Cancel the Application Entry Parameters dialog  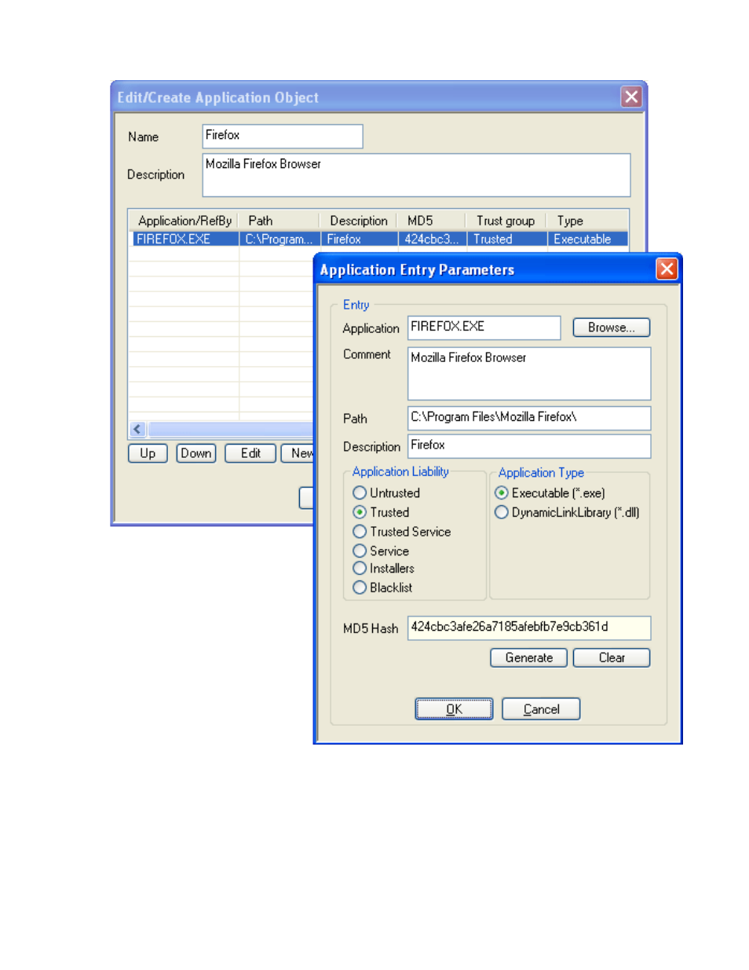541,709
